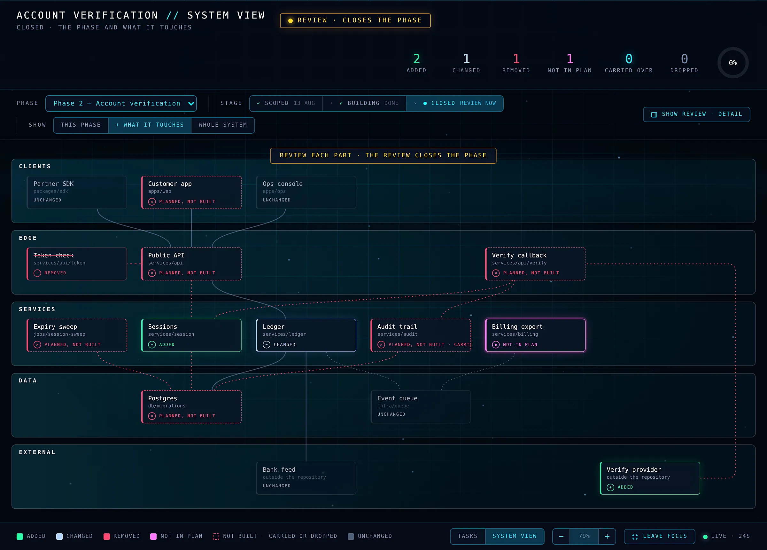Click the Not In Plan pink swatch

153,537
